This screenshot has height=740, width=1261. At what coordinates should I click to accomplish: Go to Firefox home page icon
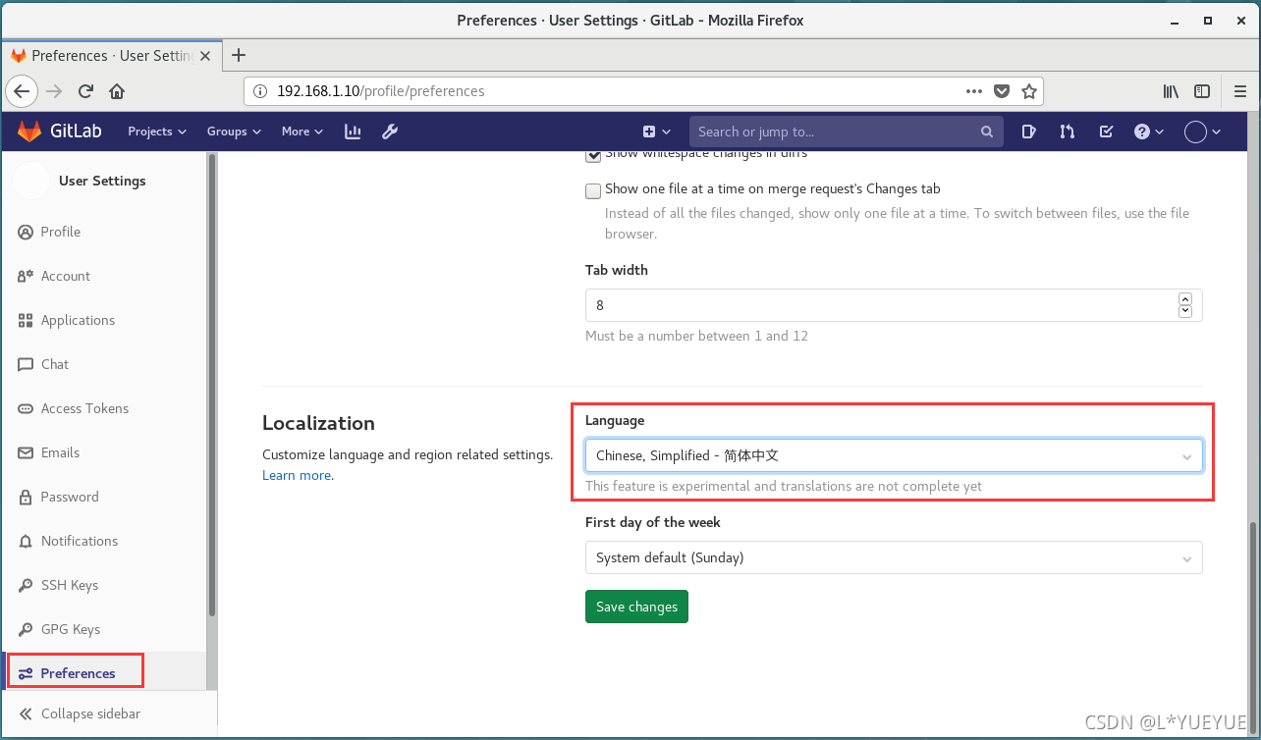tap(117, 91)
